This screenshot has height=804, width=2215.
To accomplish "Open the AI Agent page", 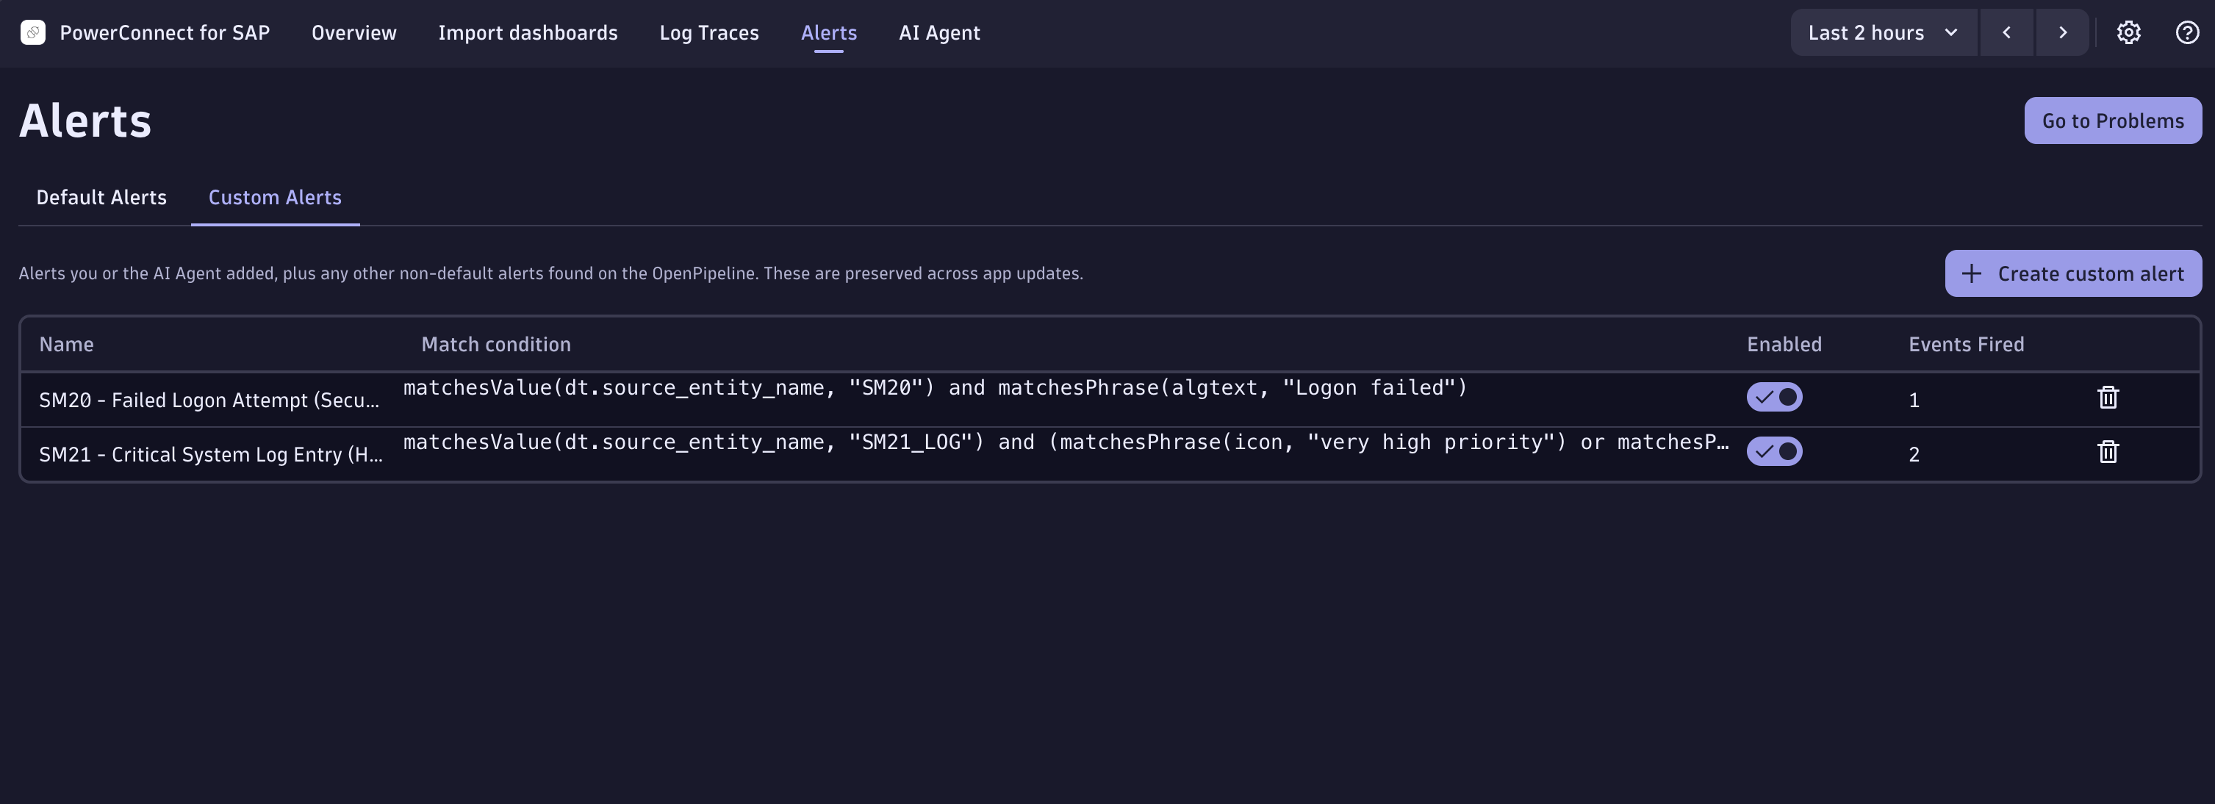I will [x=939, y=32].
